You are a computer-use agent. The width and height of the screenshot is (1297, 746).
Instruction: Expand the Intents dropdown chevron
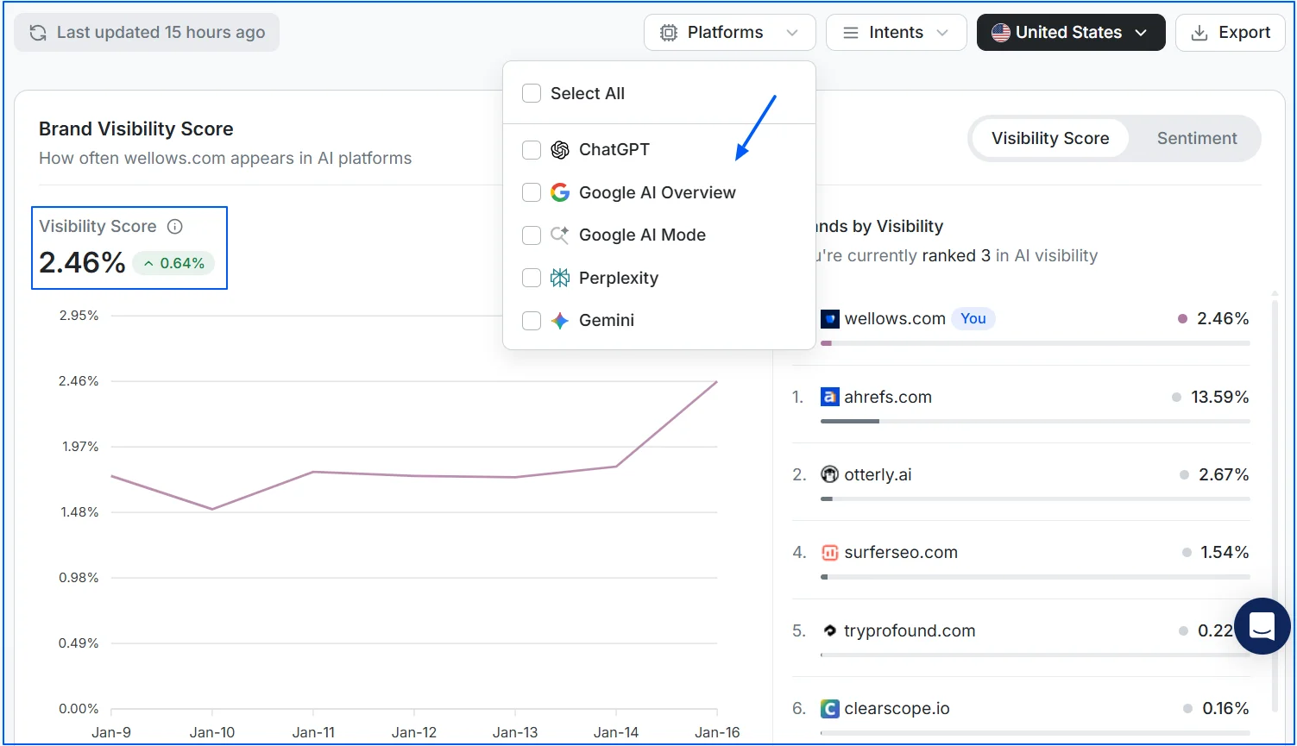point(942,33)
